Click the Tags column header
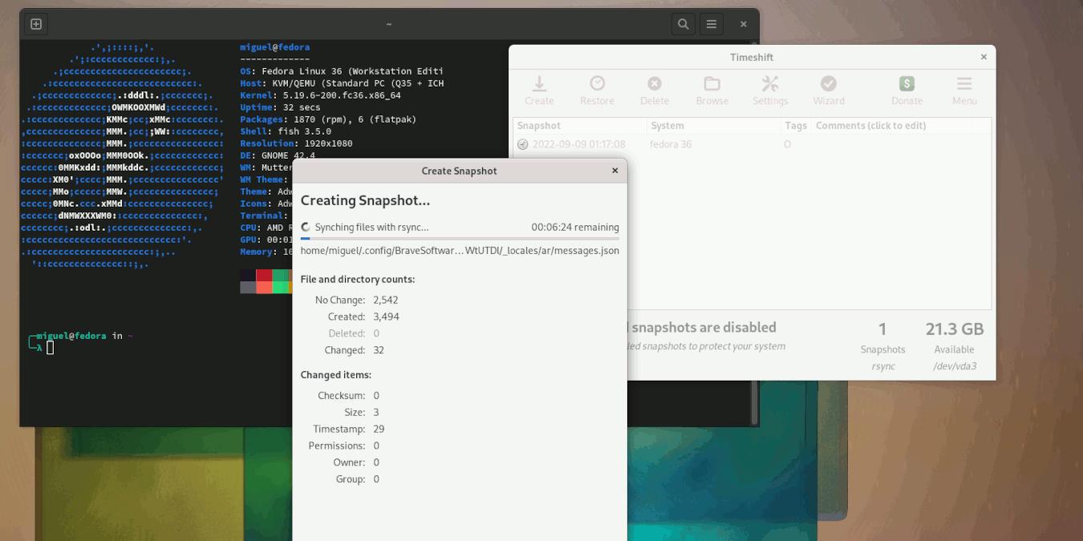The image size is (1083, 541). [x=795, y=126]
